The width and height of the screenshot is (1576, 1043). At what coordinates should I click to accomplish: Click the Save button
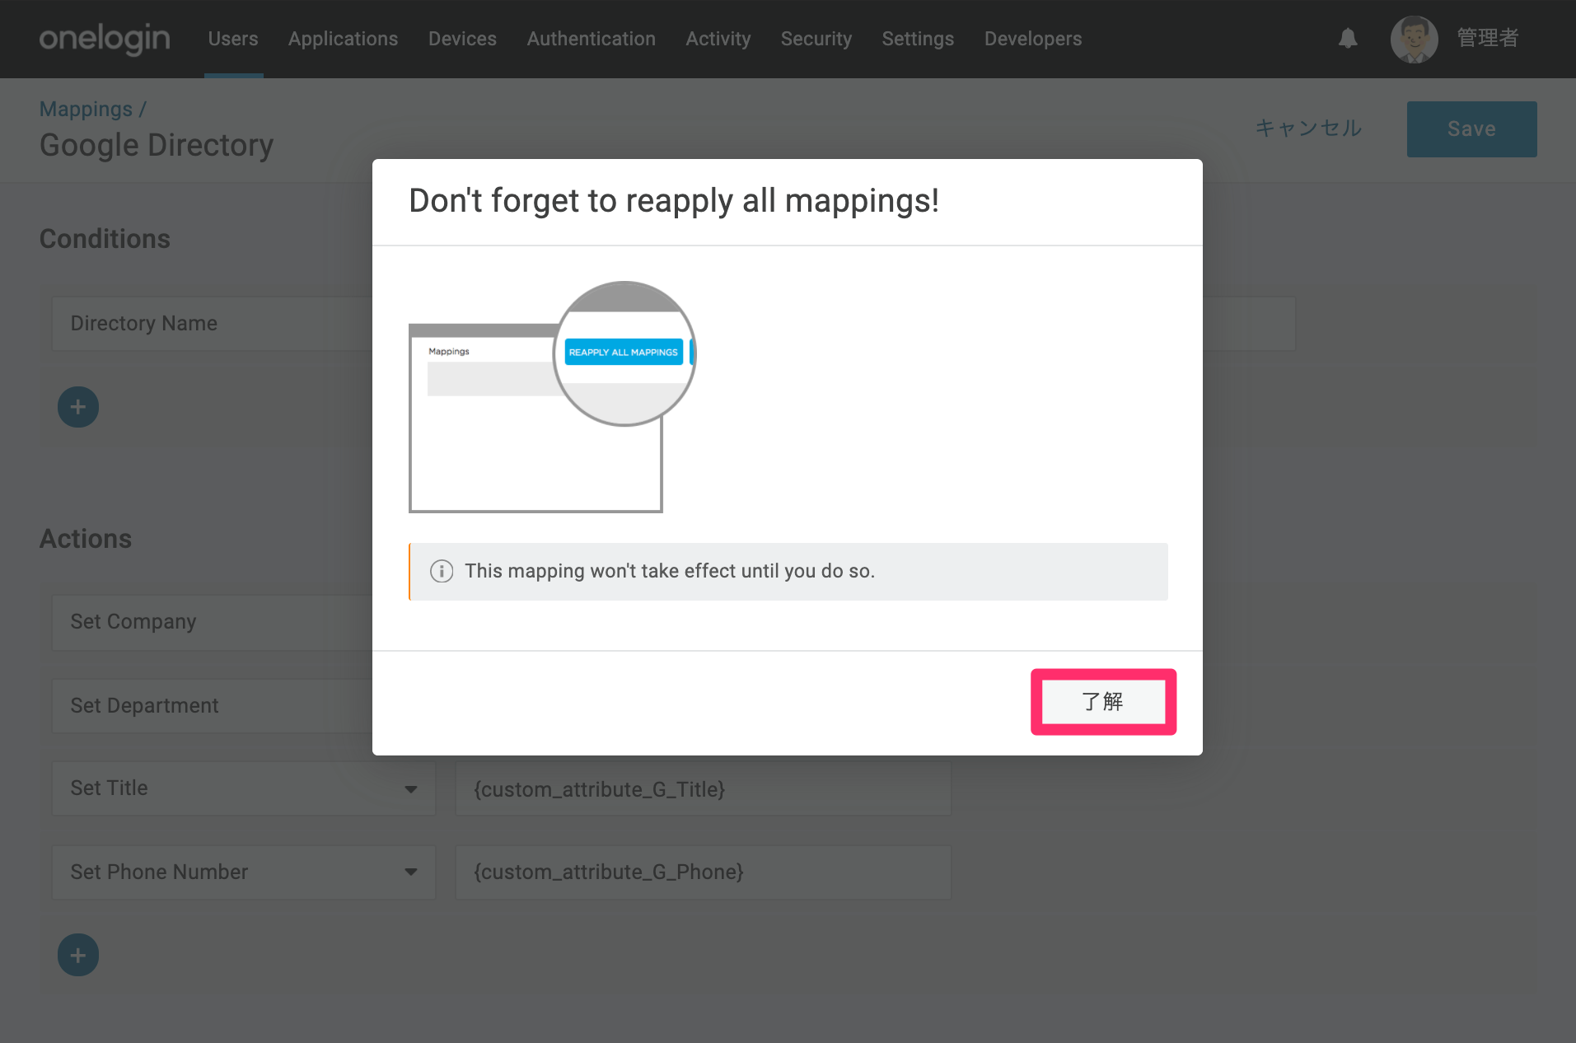[1471, 129]
